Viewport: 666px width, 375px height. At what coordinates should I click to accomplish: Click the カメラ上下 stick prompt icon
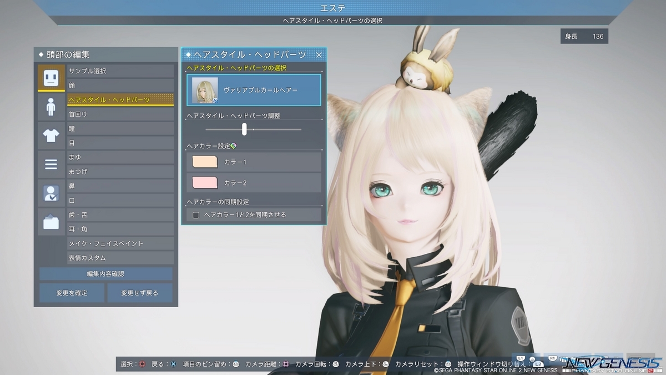(x=385, y=364)
